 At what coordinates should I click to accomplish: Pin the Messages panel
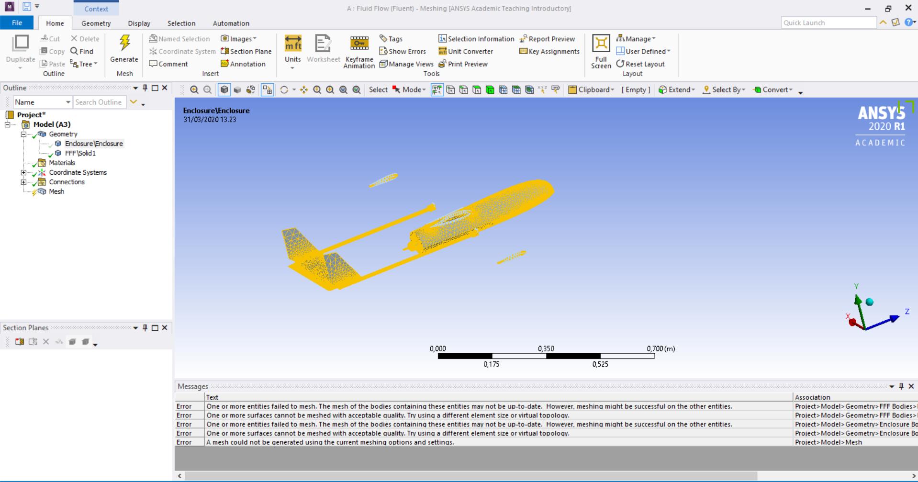click(x=901, y=386)
